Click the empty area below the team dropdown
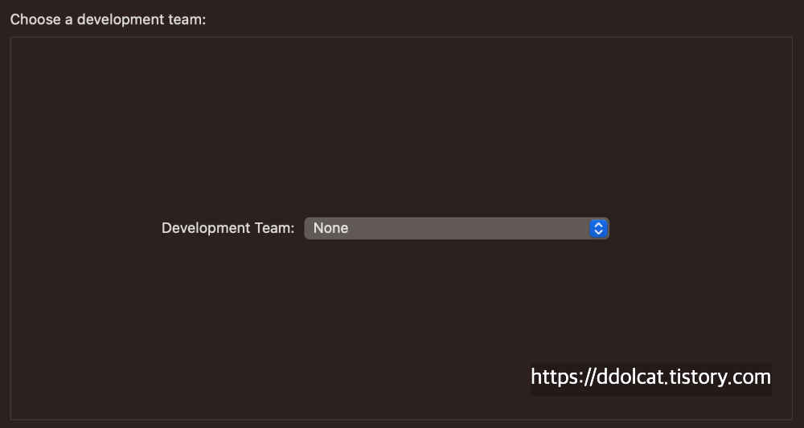 pyautogui.click(x=402, y=313)
